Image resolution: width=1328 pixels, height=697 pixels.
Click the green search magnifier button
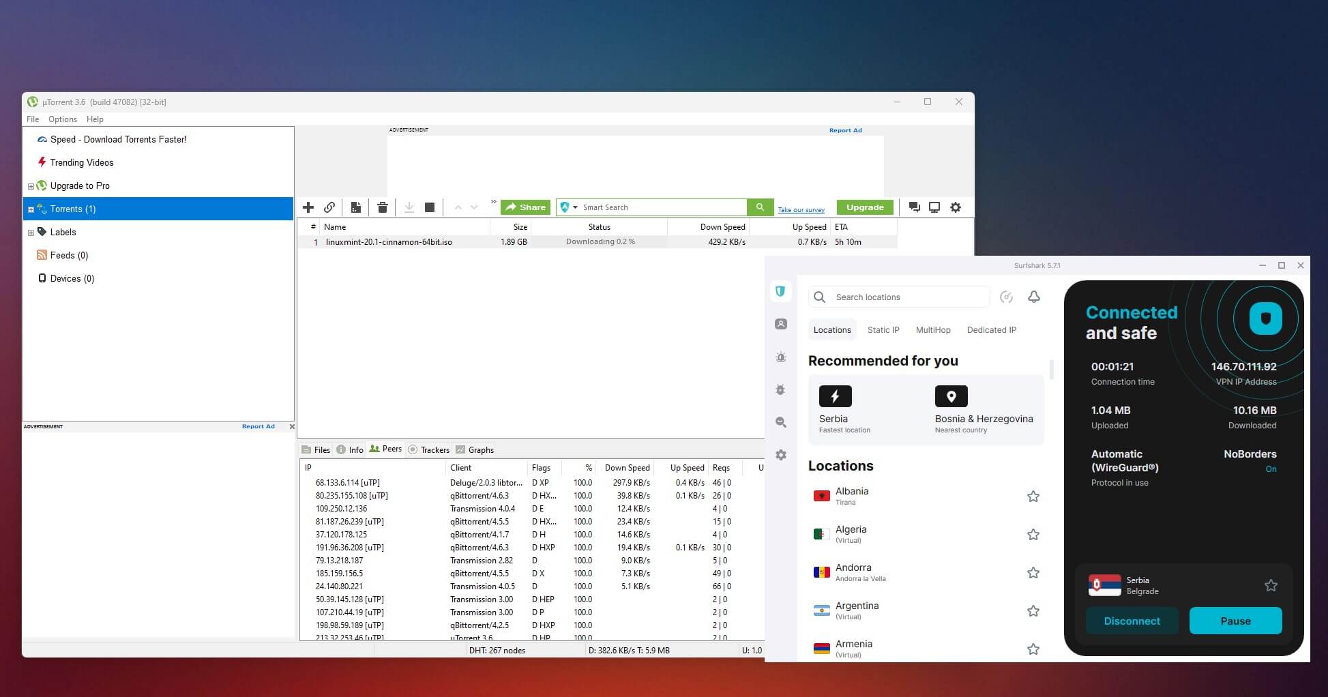point(760,207)
